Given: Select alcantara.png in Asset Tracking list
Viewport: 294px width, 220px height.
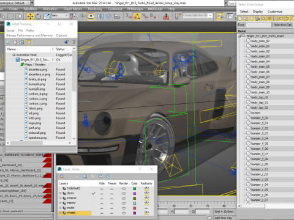Looking at the screenshot, I should click(x=38, y=70).
